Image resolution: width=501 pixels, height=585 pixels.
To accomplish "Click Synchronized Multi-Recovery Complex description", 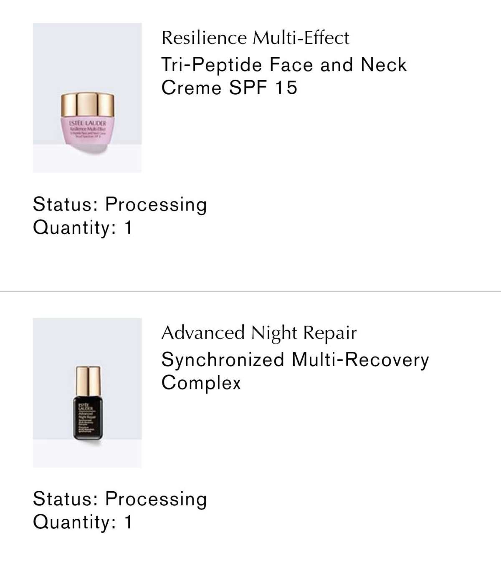I will click(x=295, y=371).
